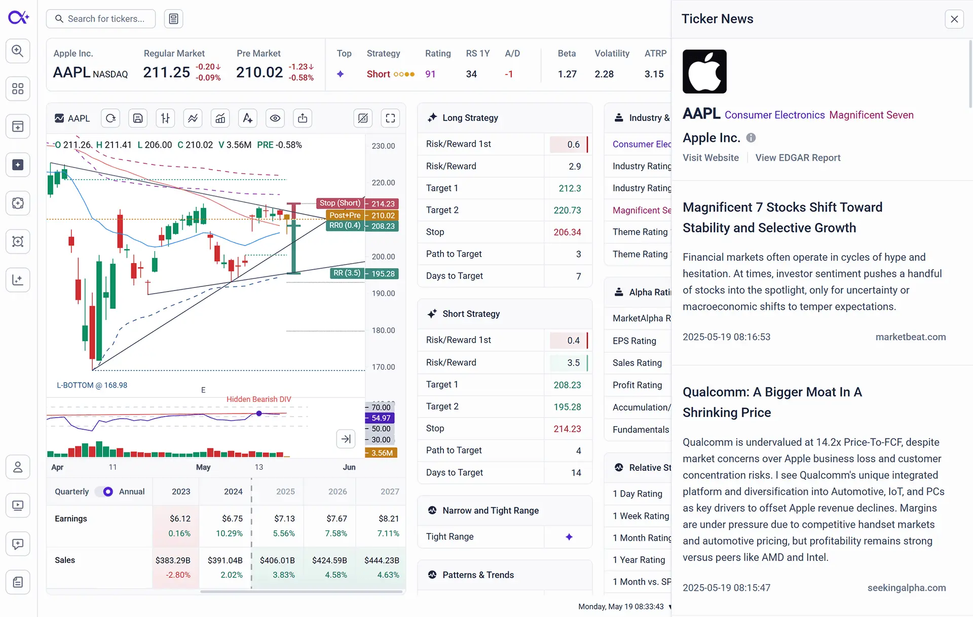
Task: Click the logo icon at top-left
Action: pos(18,18)
